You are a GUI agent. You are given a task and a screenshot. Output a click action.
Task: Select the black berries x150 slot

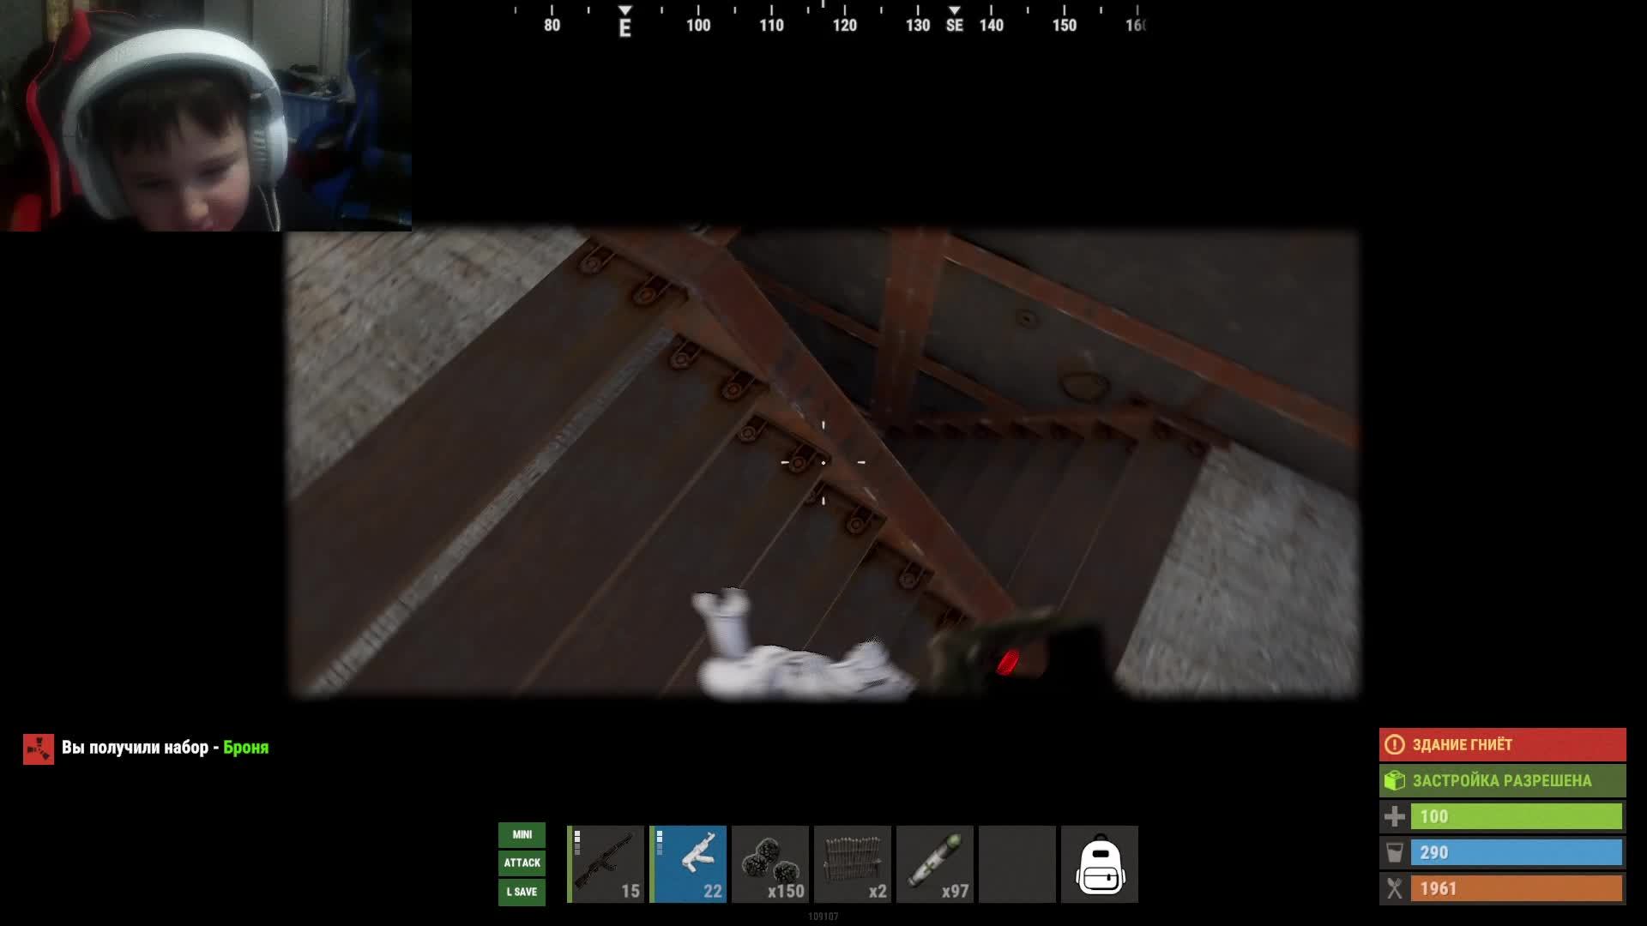770,863
